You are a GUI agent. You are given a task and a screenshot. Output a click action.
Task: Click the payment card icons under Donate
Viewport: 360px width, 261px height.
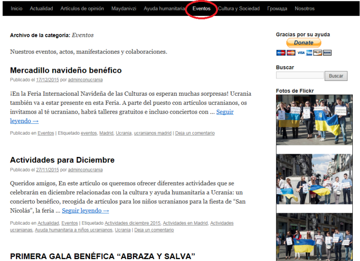point(303,53)
